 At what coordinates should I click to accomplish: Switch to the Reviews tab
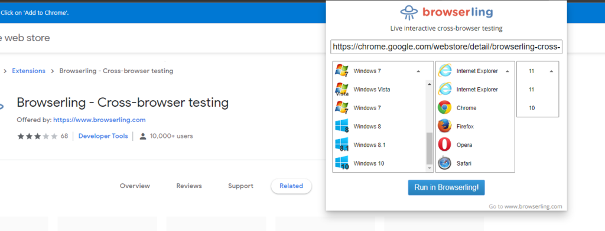click(x=189, y=186)
